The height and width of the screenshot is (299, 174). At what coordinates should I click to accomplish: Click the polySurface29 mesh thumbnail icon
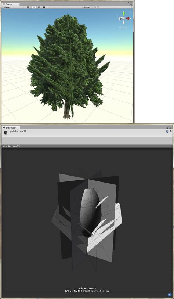click(x=6, y=133)
